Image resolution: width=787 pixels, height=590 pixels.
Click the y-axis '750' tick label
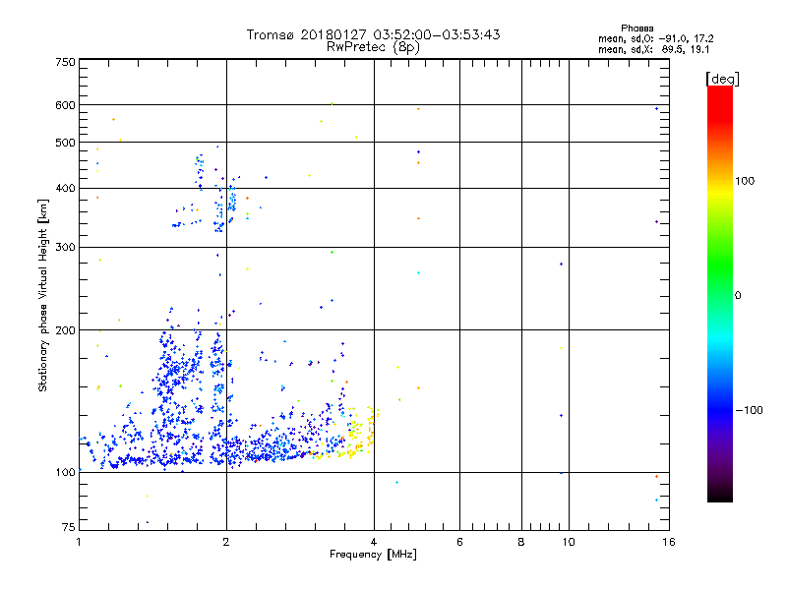coord(65,62)
